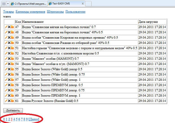Click the Код column header
This screenshot has width=175, height=123.
coord(18,22)
